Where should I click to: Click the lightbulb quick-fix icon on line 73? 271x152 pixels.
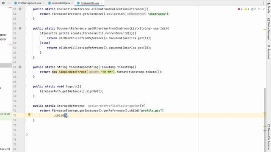click(29, 114)
